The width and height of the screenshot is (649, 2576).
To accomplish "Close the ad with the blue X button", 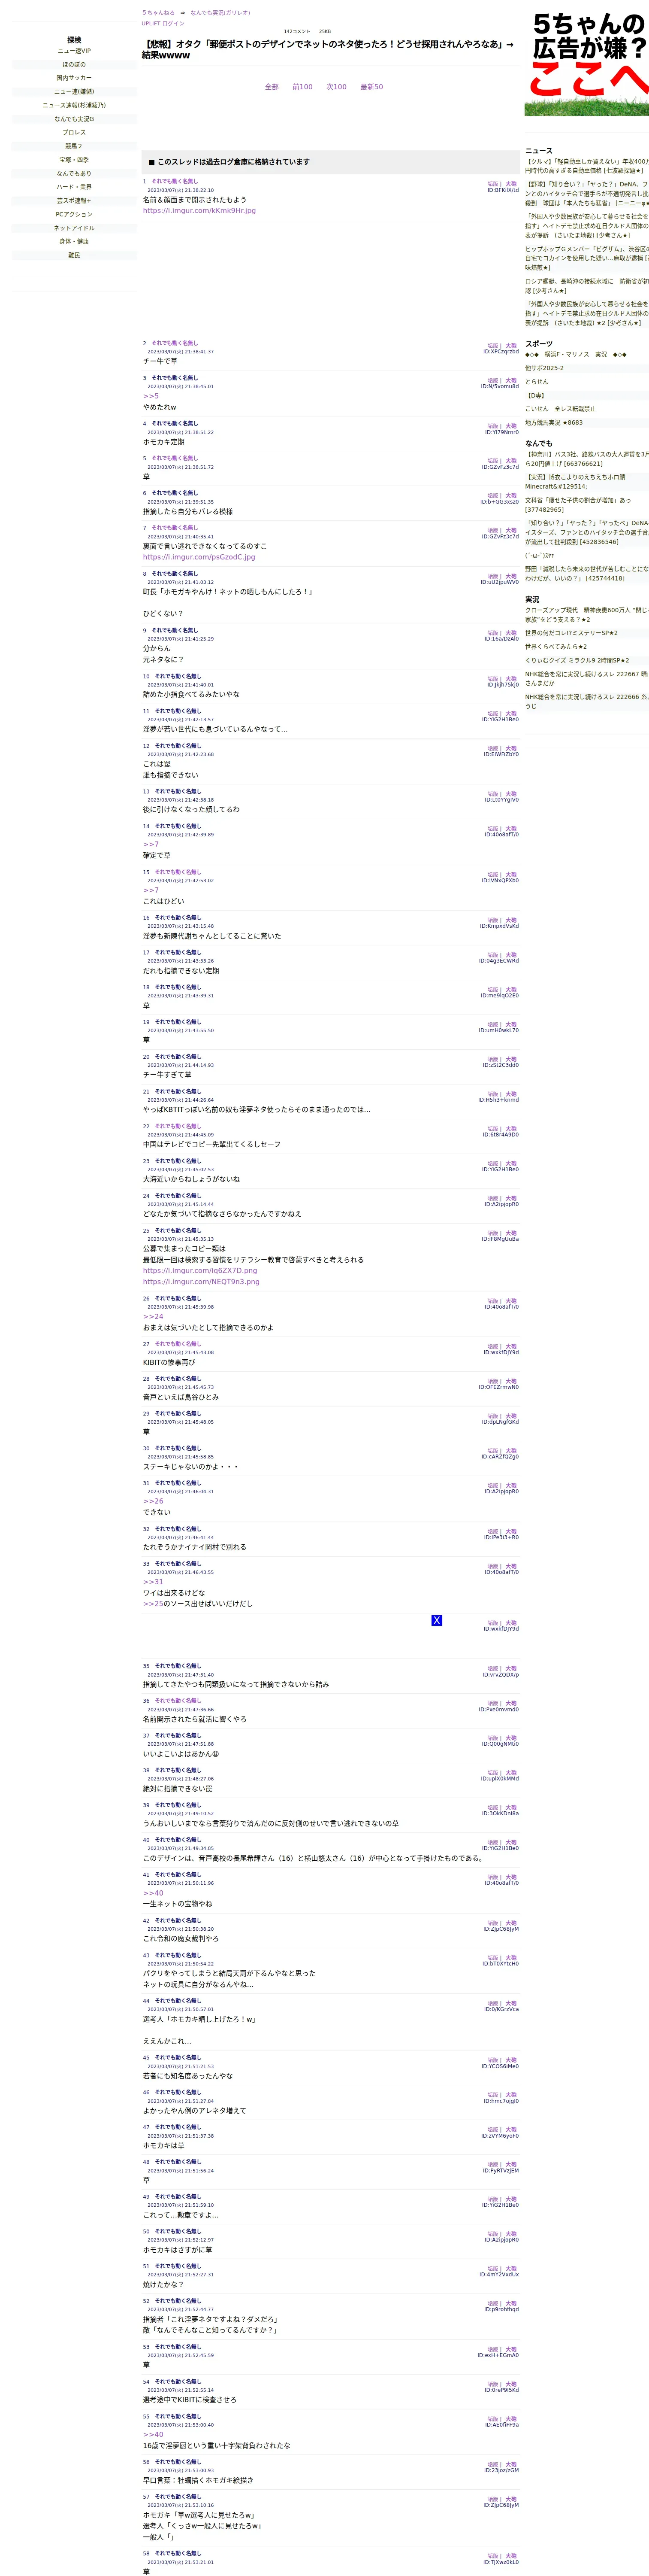I will coord(436,1620).
